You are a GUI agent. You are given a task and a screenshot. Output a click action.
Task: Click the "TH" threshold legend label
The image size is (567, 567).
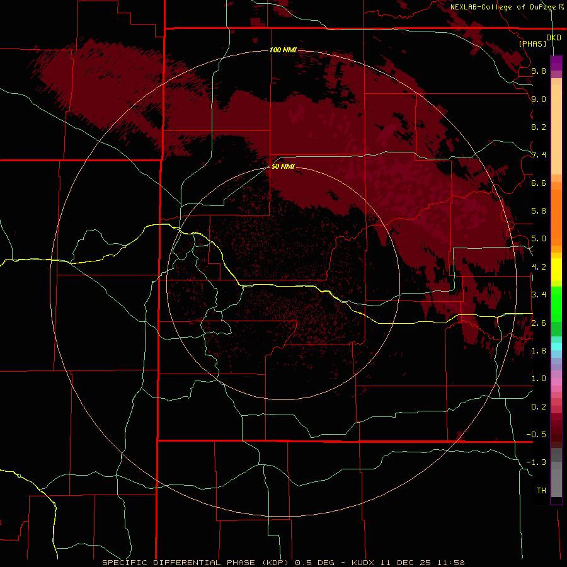541,491
